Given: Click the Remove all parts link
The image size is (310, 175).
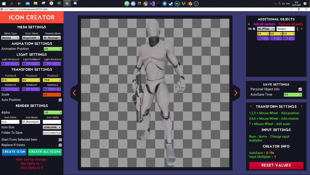Looking at the screenshot, I should pos(291,24).
